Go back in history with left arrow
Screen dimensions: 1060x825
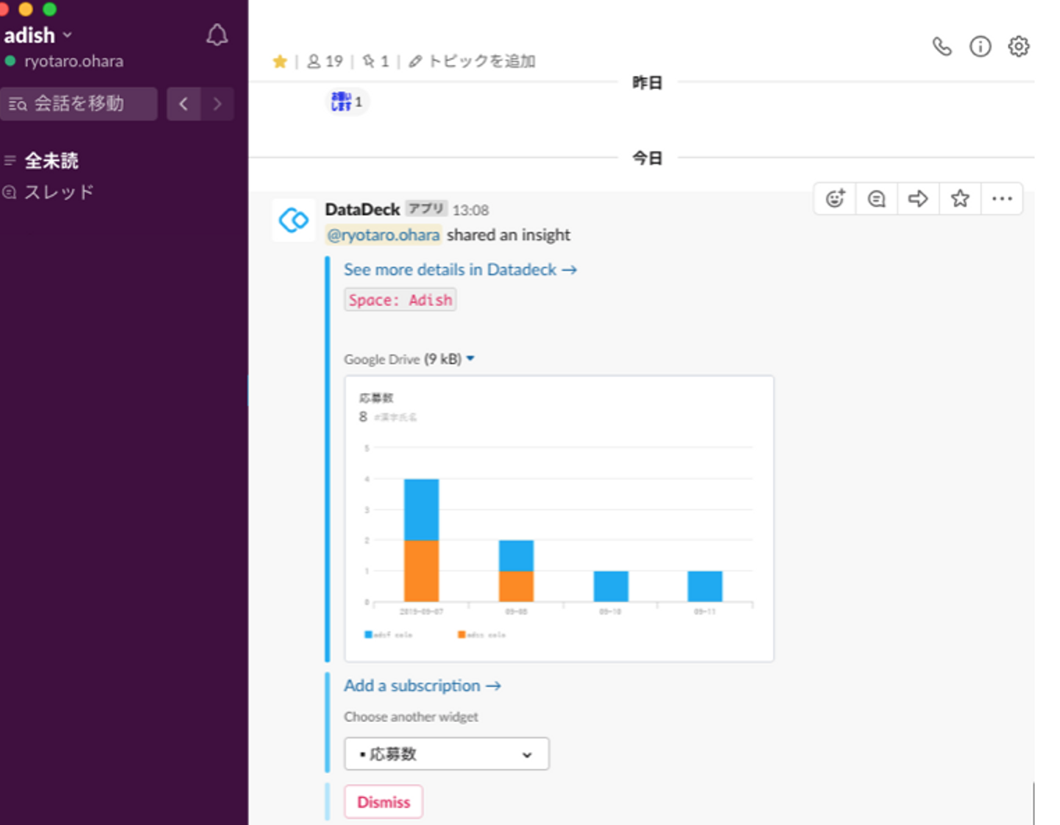(184, 104)
